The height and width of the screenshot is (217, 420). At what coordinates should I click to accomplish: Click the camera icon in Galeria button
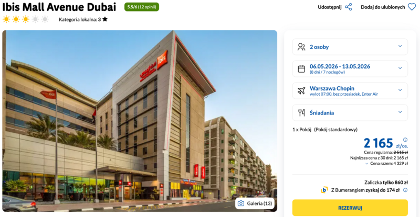(x=241, y=203)
